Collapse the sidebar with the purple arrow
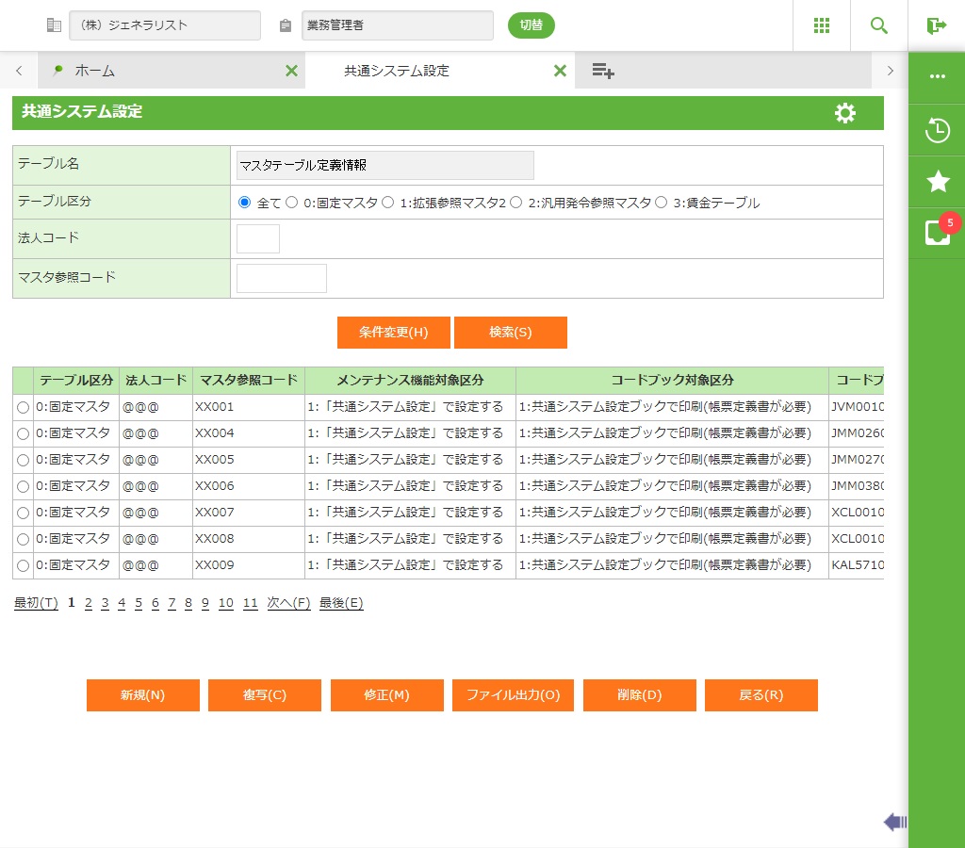 894,823
